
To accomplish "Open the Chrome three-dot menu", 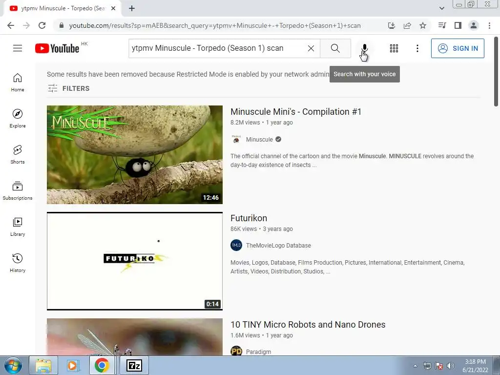I will [x=489, y=25].
